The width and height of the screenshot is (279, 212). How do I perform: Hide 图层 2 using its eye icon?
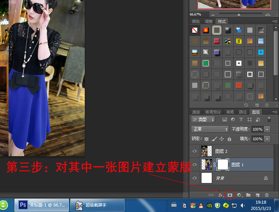pos(195,151)
